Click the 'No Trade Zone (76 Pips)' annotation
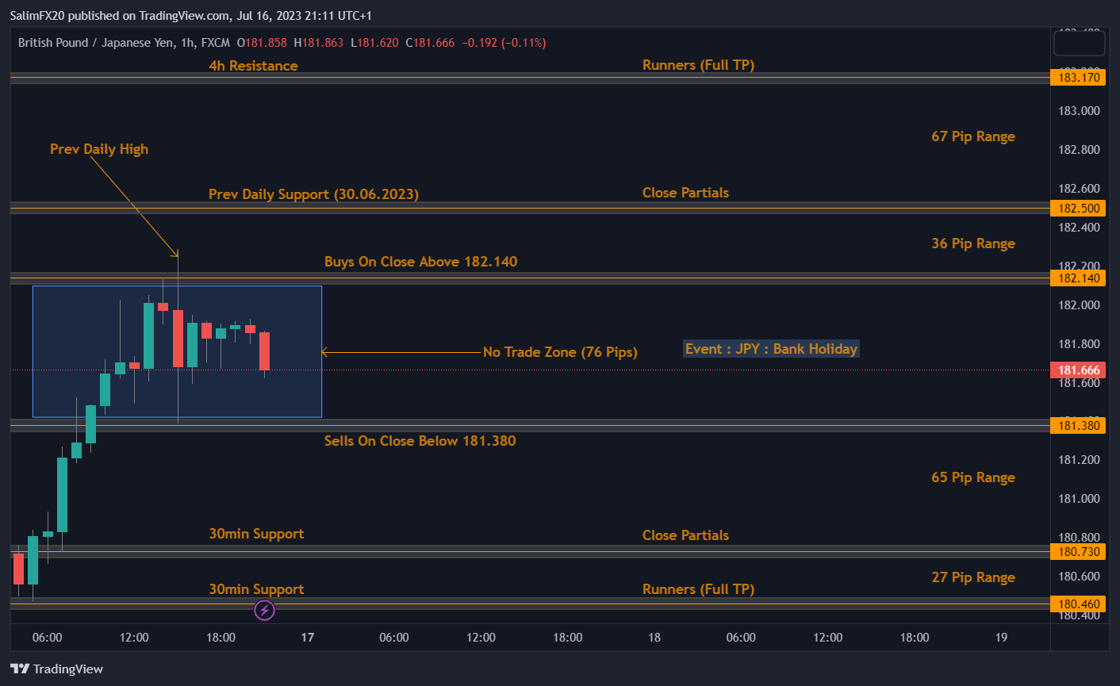 click(560, 352)
